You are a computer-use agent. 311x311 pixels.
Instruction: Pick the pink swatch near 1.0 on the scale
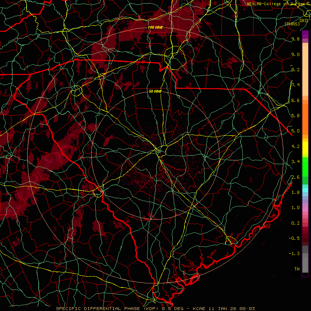coord(305,209)
